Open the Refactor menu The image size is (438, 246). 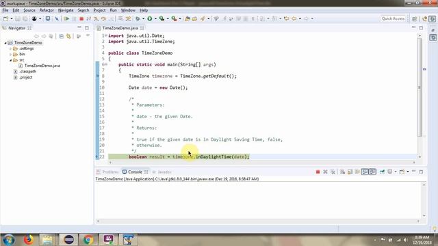tap(47, 10)
